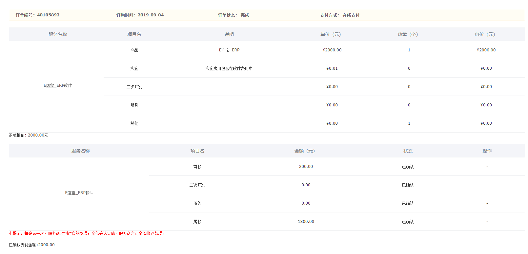Click 实施费用包含在软件费用中 description
Screen dimensions: 528x254
pos(229,68)
